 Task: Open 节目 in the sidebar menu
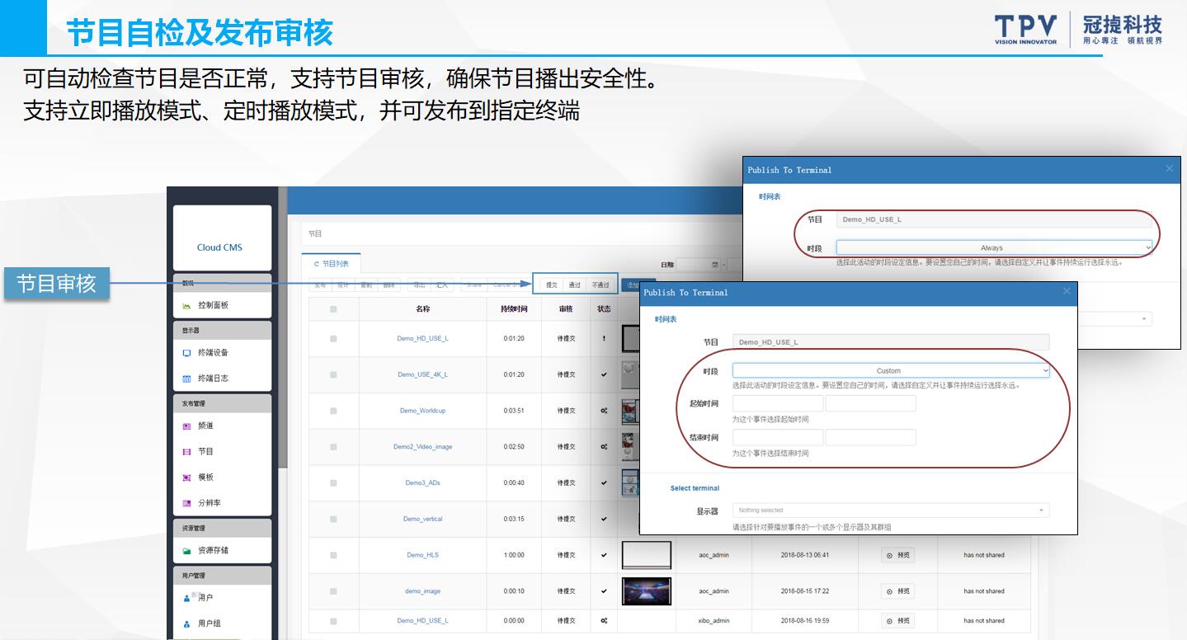205,452
